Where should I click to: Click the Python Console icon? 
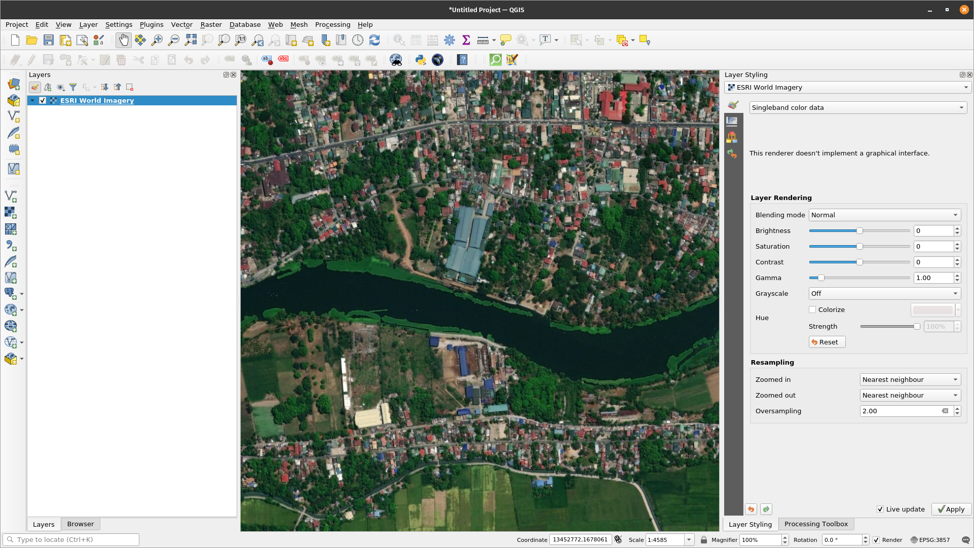420,59
